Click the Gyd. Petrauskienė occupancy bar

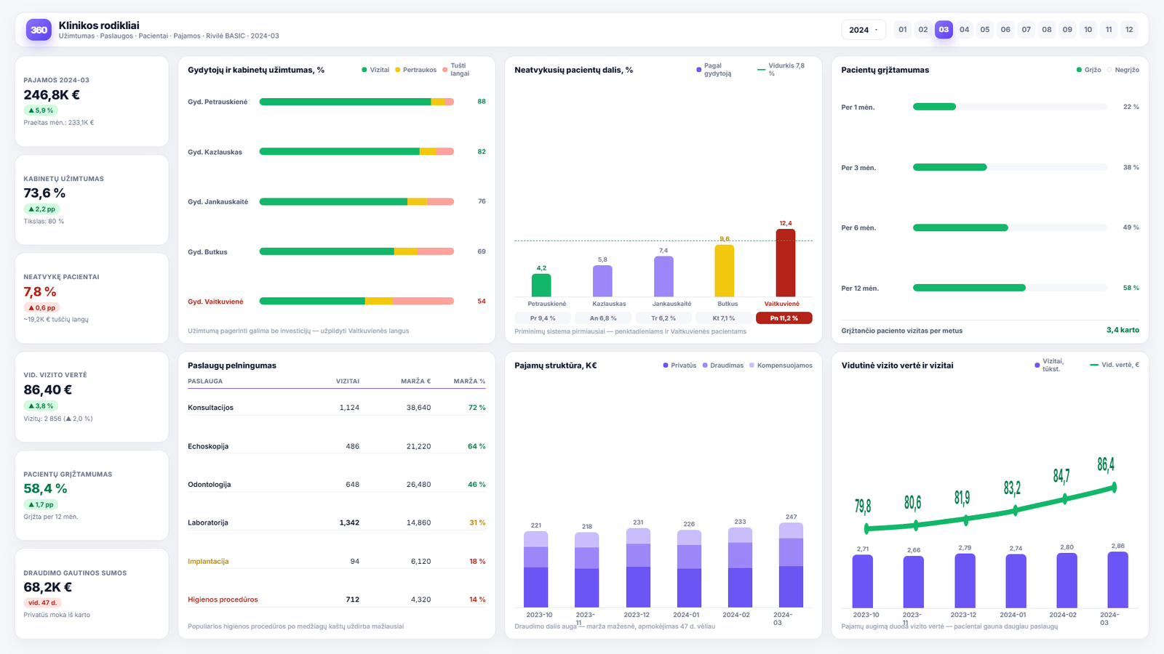356,102
